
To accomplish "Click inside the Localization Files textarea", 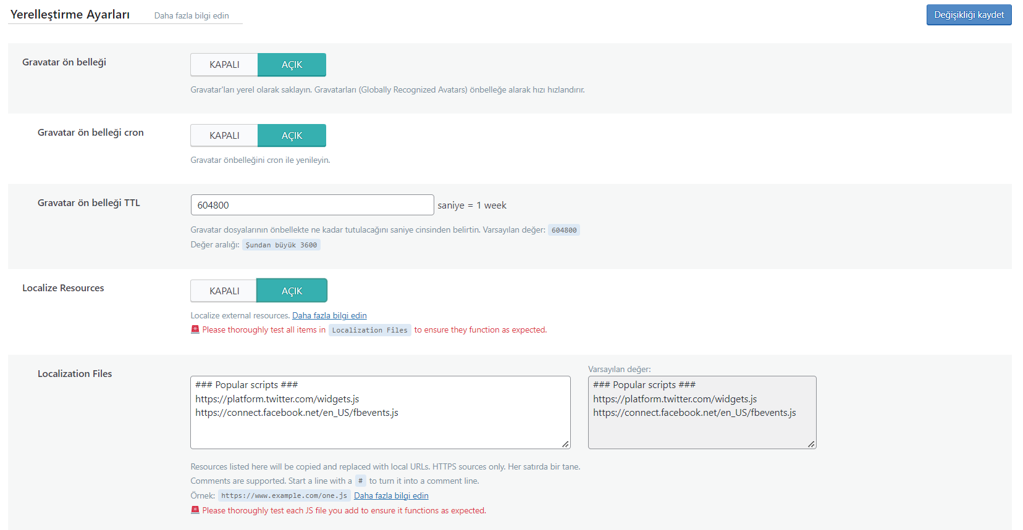I will point(380,412).
